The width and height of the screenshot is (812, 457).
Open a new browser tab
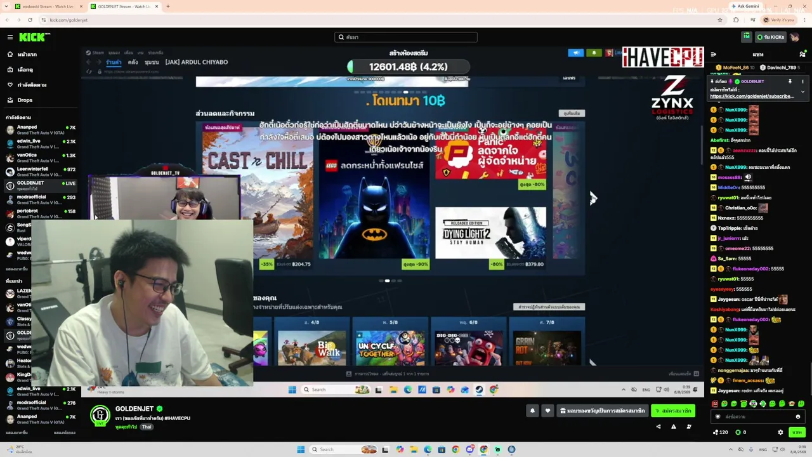click(167, 6)
